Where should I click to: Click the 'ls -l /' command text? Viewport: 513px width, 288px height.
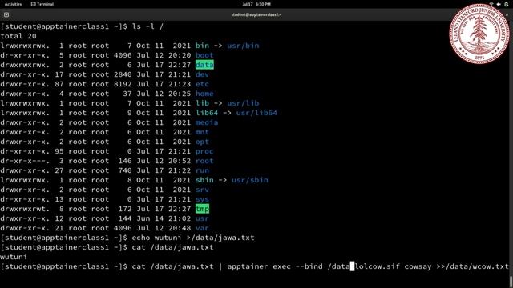(147, 26)
